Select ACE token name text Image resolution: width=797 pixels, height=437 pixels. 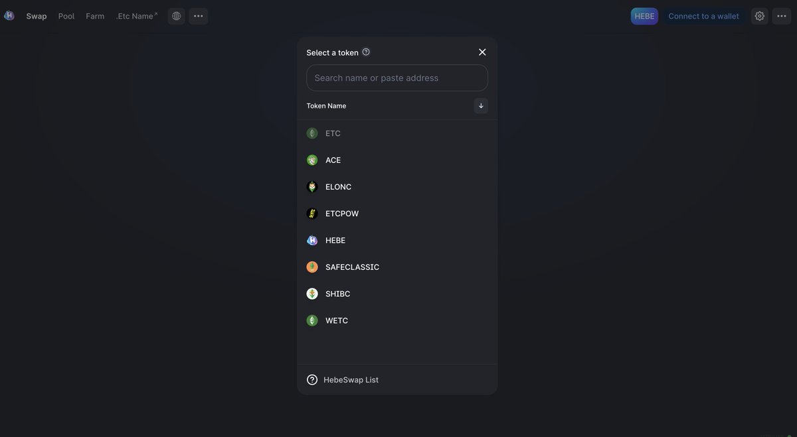click(x=333, y=160)
